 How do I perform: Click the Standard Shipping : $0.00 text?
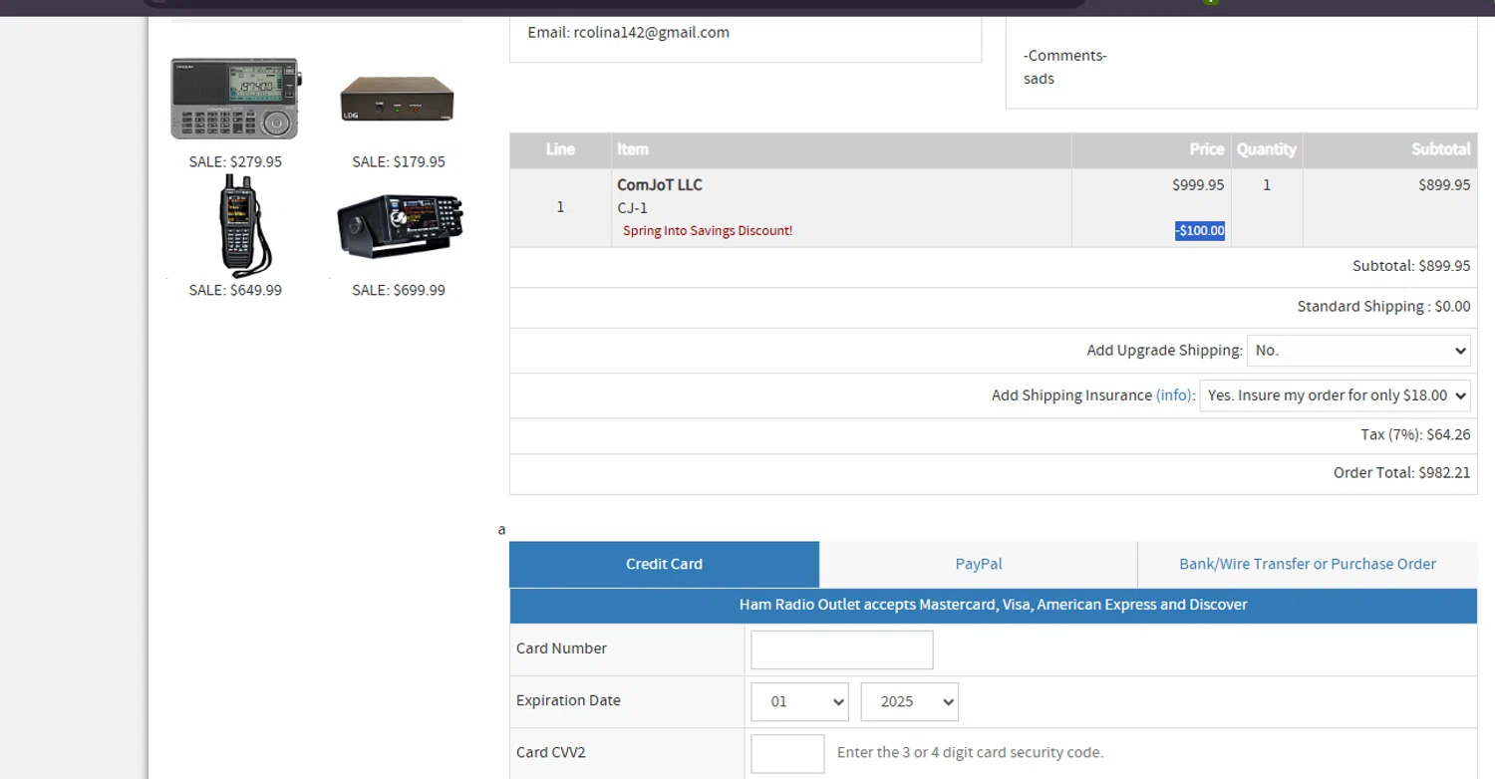click(1383, 307)
